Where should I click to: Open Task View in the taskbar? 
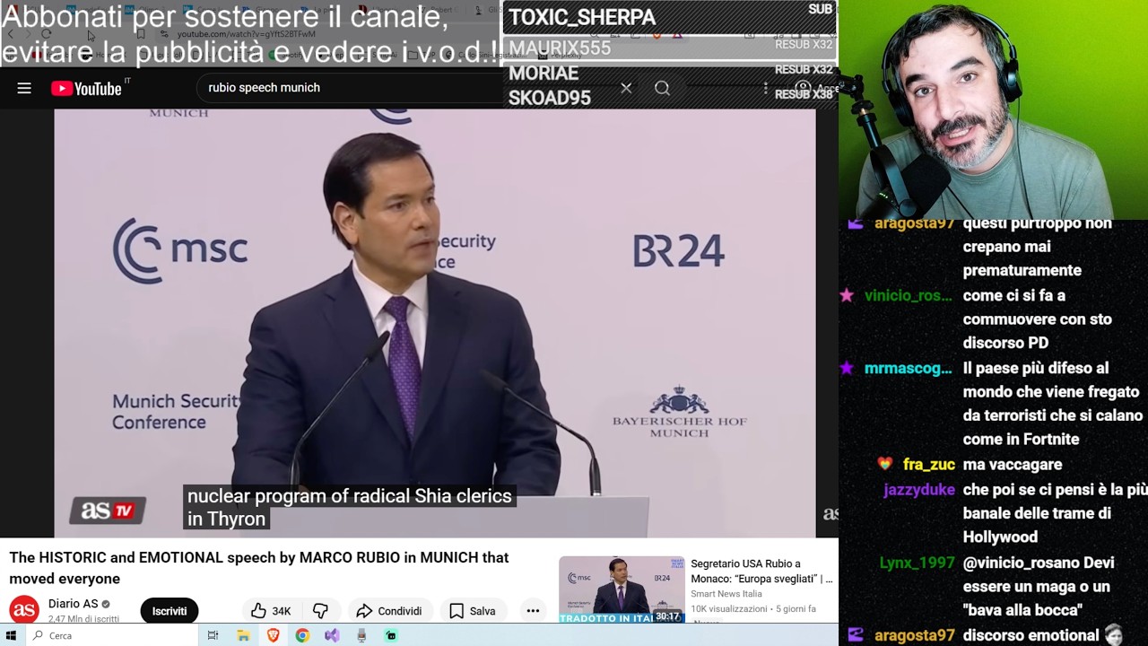tap(213, 635)
